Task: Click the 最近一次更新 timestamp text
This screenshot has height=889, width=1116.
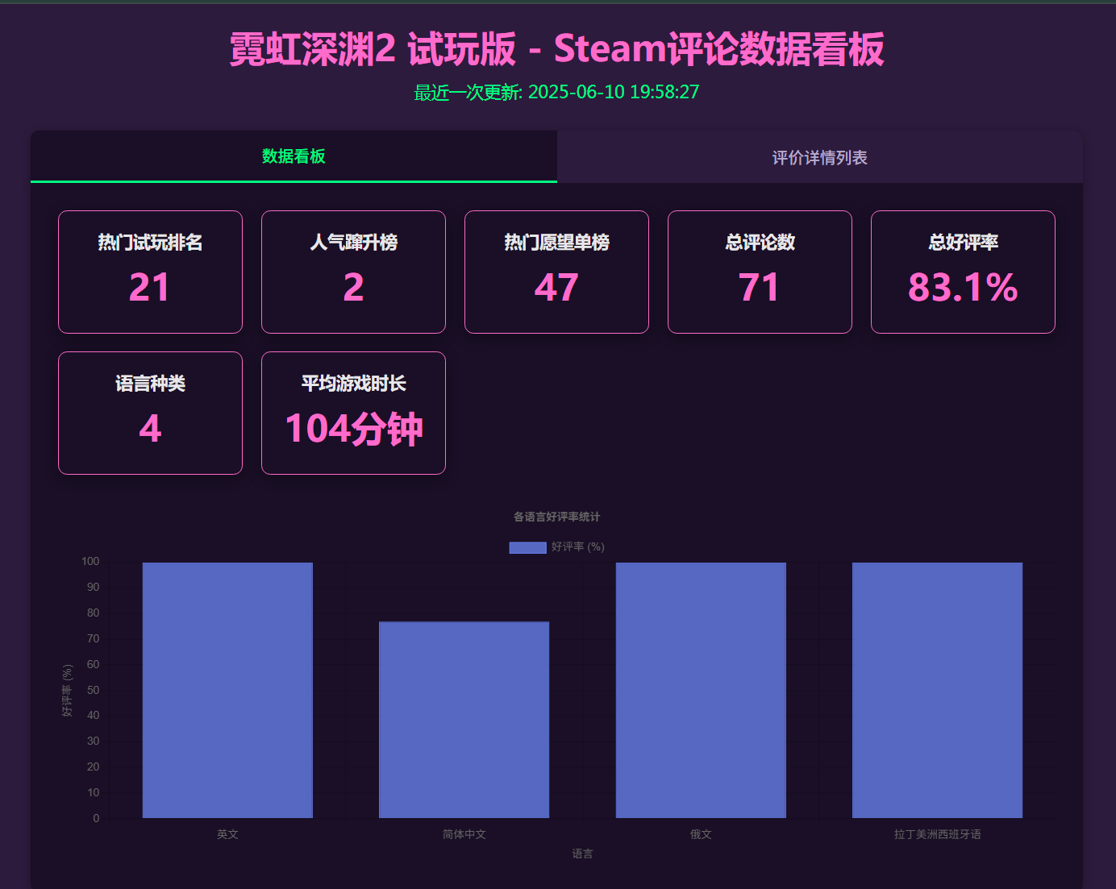Action: 556,92
